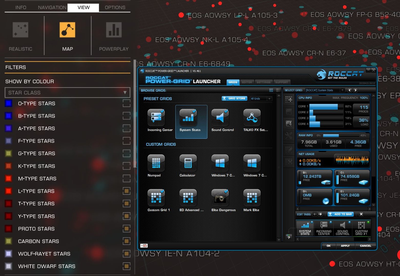This screenshot has width=400, height=276.
Task: Click the OK button
Action: click(x=329, y=246)
